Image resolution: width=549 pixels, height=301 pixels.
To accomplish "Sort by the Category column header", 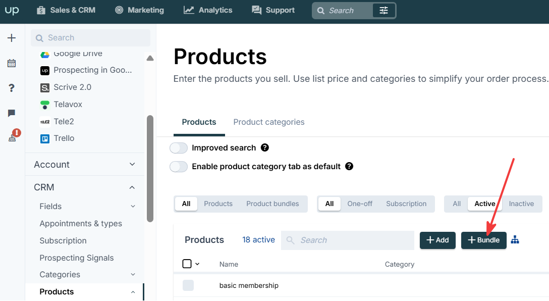I will pyautogui.click(x=400, y=265).
